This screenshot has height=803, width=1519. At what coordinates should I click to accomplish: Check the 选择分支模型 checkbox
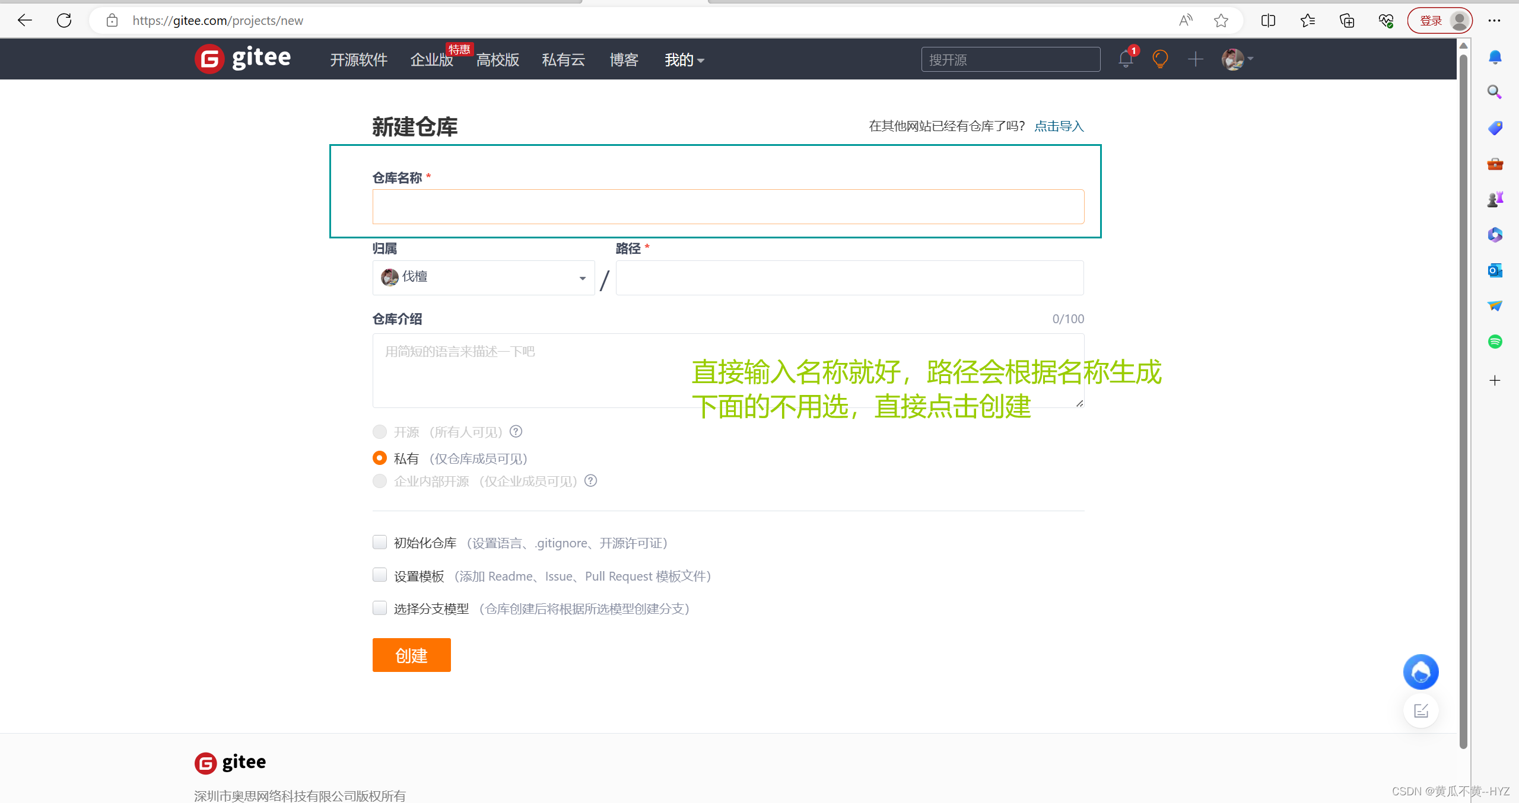click(x=380, y=608)
